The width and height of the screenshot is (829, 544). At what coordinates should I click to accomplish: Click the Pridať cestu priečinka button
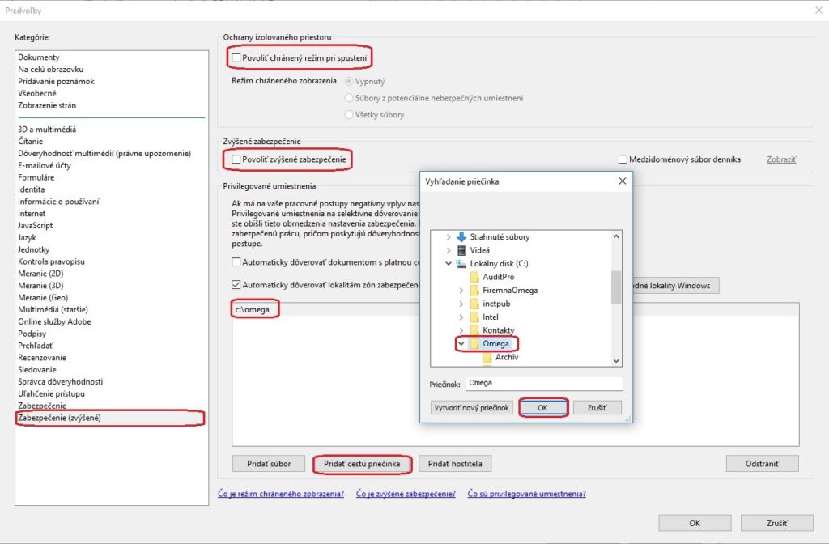coord(362,464)
